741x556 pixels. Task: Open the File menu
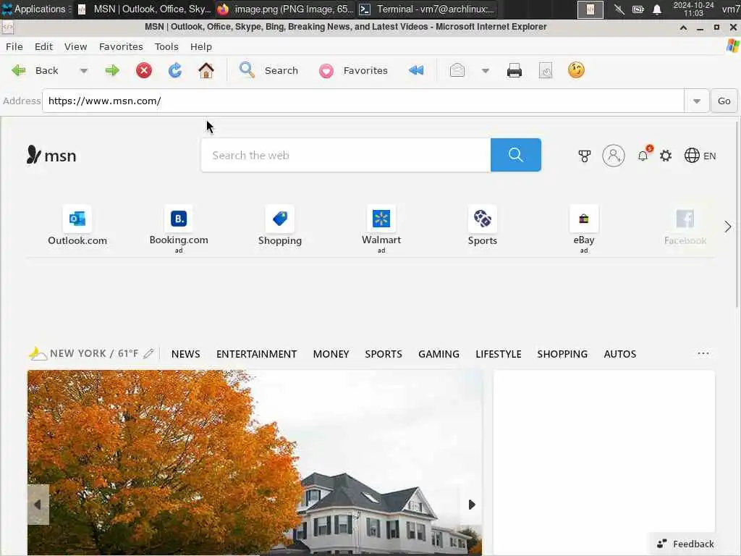[14, 46]
